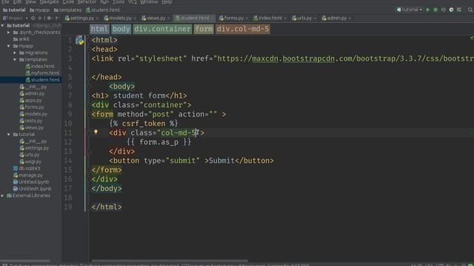This screenshot has width=474, height=266.
Task: Click the bootstrapcdn stylesheet URL on line 3
Action: (345, 58)
